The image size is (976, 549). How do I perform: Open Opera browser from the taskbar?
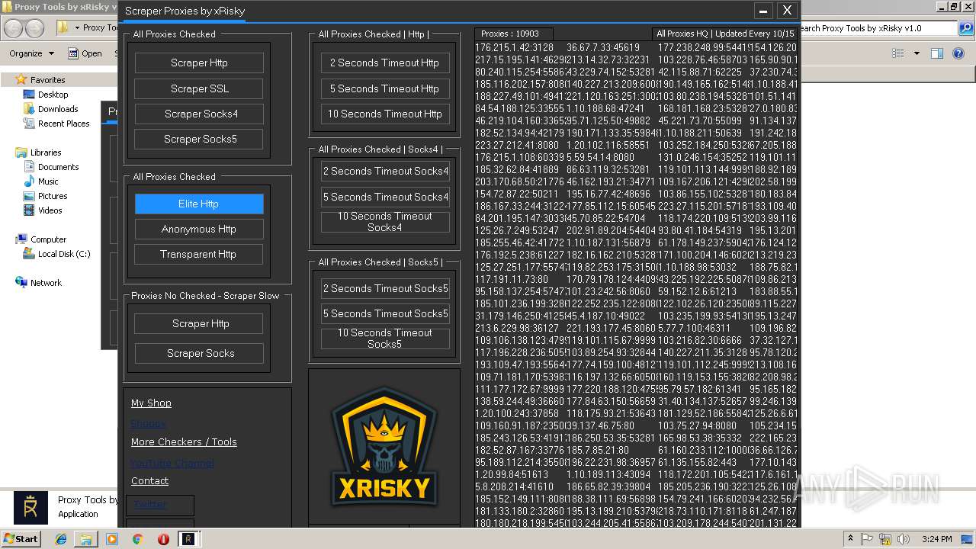163,539
